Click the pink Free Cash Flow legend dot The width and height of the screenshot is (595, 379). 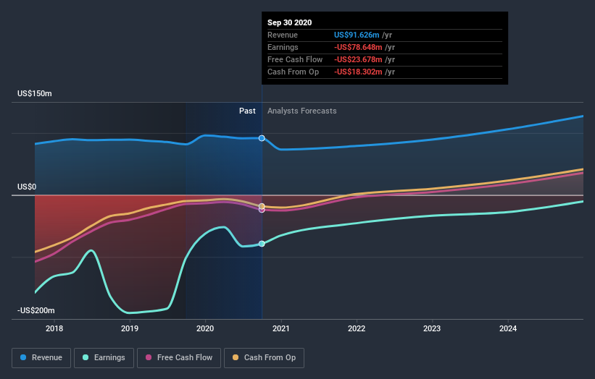point(149,357)
